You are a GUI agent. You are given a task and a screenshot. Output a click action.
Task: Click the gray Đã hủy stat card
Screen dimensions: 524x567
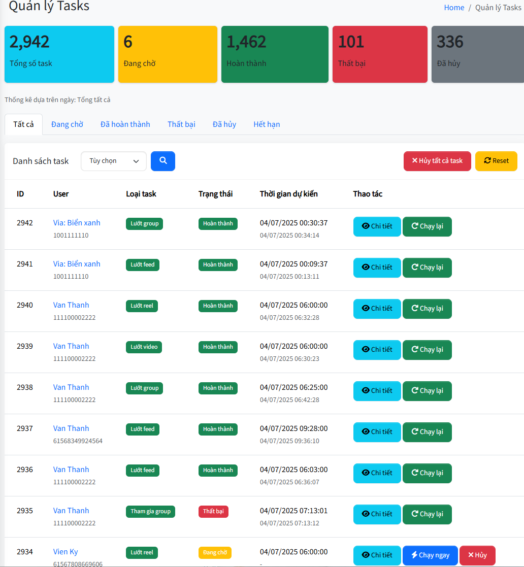pos(478,54)
